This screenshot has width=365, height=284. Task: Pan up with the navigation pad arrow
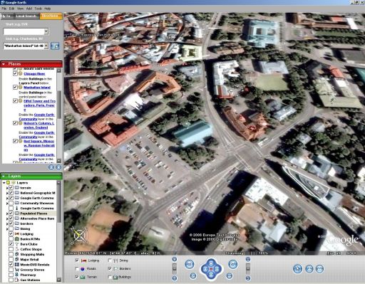211,263
